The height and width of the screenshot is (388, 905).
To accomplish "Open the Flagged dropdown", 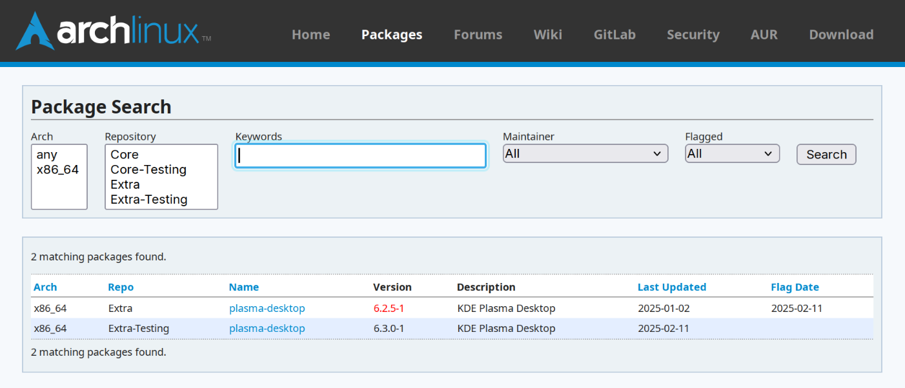I will (732, 153).
